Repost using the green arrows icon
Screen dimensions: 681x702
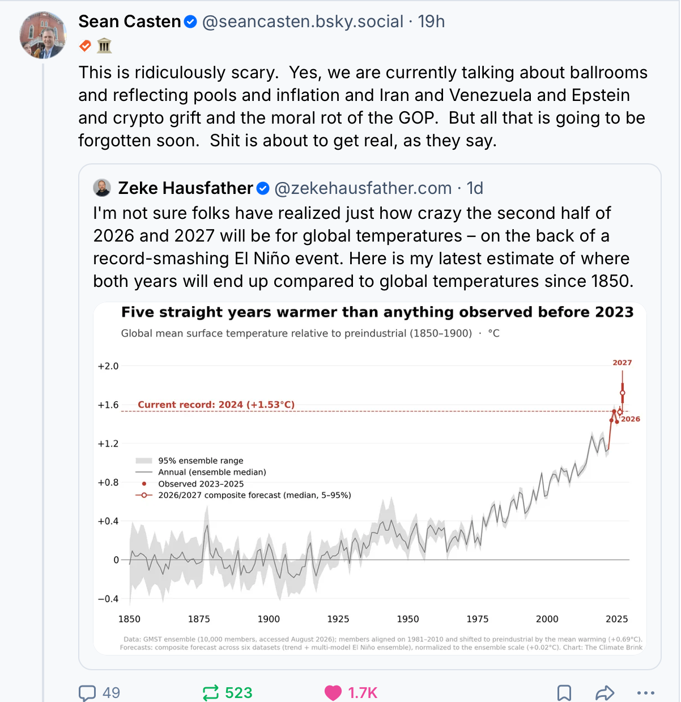210,693
